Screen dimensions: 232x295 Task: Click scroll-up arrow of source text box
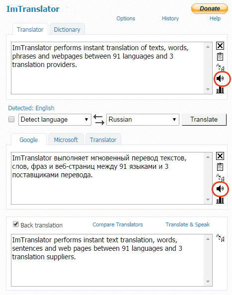pyautogui.click(x=208, y=47)
